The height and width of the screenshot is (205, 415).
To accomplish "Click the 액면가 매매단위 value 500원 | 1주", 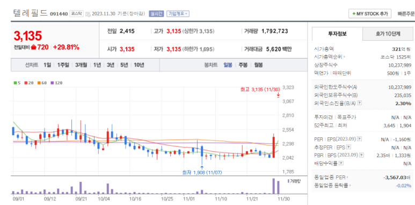I will coord(399,74).
